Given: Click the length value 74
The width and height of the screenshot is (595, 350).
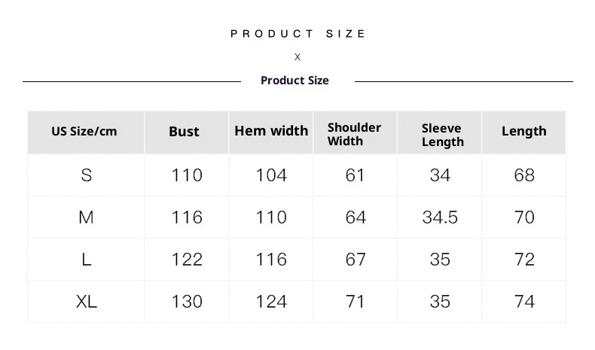Looking at the screenshot, I should 523,302.
